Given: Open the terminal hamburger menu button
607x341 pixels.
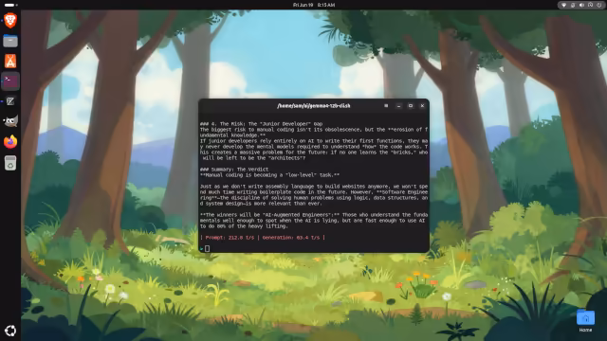Looking at the screenshot, I should (386, 105).
